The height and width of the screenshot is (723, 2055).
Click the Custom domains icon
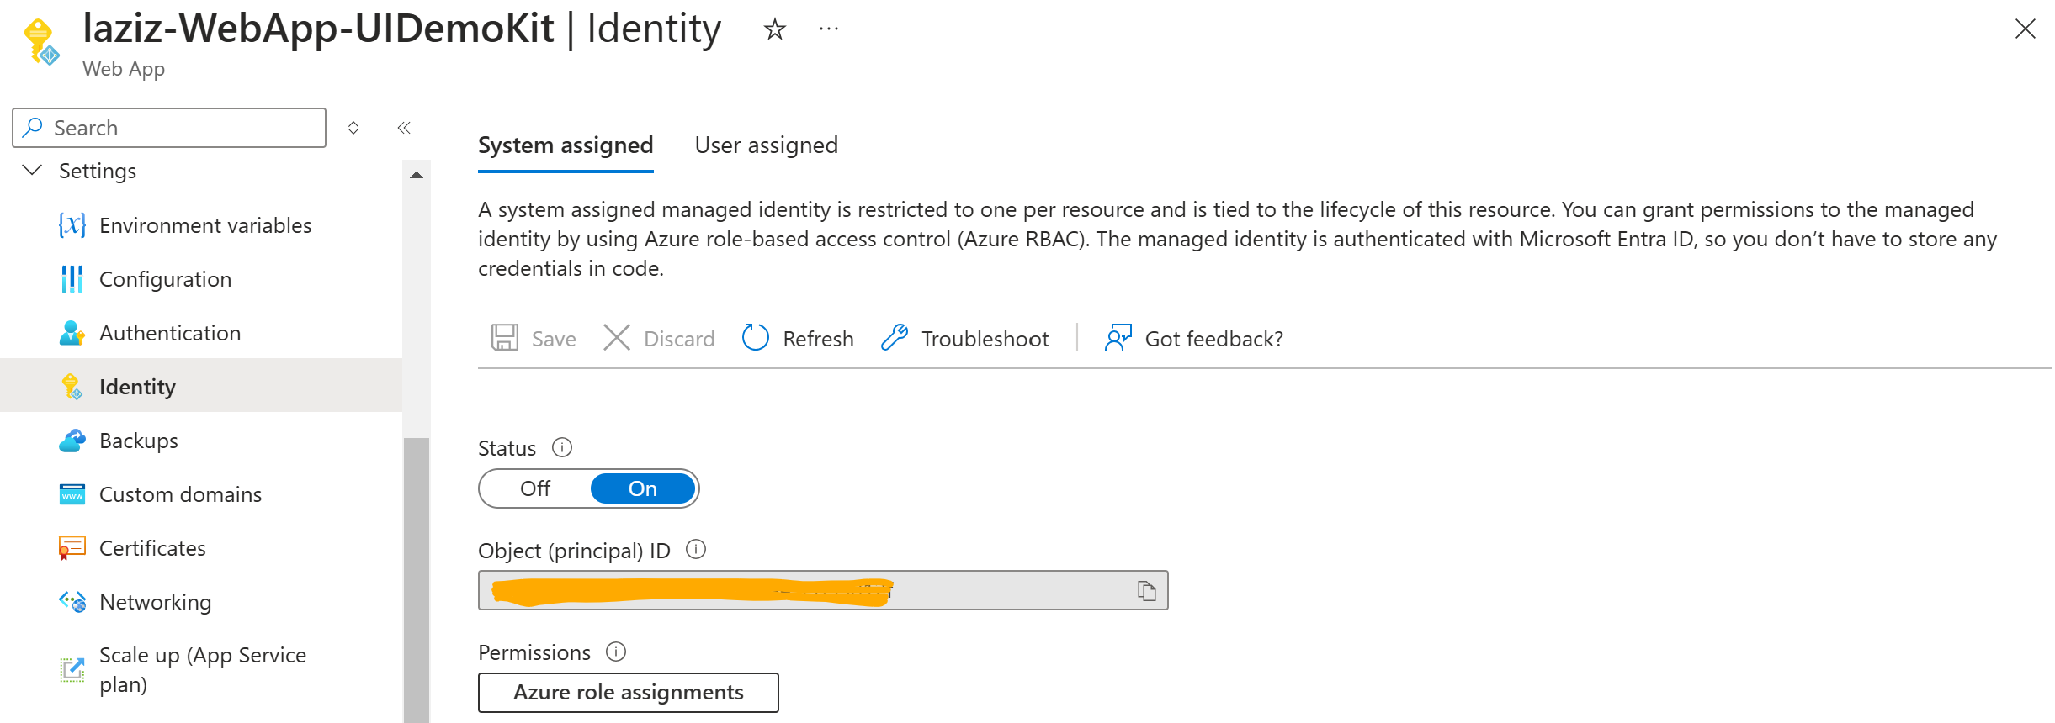[x=72, y=494]
